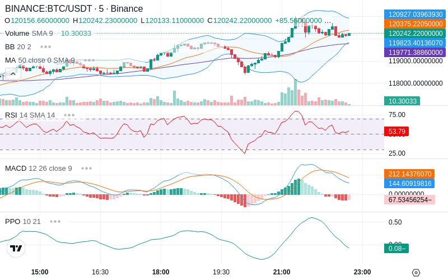Viewport: 448px width, 280px height.
Task: Select the RSI 14 SMA 14 legend
Action: (x=30, y=115)
